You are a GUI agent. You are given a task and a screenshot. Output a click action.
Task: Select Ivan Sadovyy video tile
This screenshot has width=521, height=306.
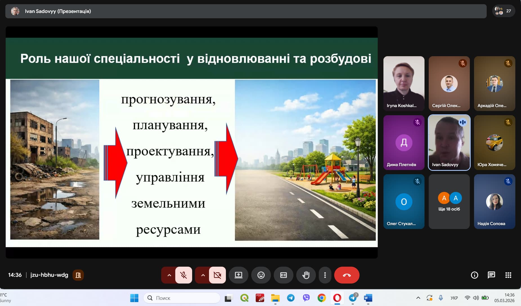pyautogui.click(x=449, y=142)
